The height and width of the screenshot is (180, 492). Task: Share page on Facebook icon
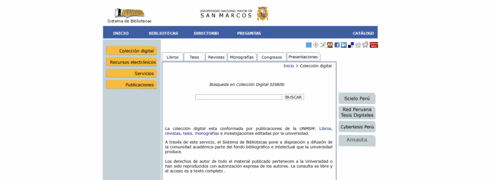337,45
